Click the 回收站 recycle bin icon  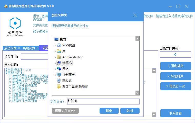59,81
